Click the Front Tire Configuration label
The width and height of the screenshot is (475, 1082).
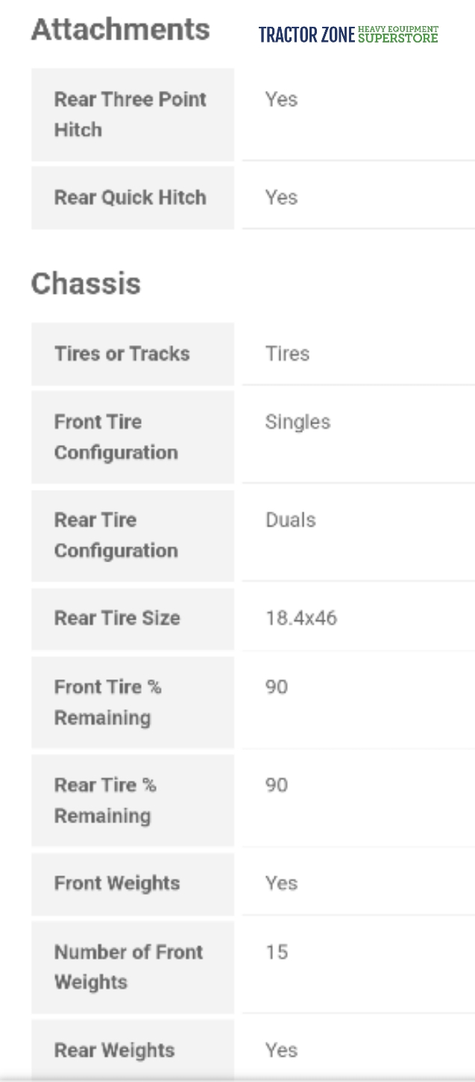(x=116, y=437)
